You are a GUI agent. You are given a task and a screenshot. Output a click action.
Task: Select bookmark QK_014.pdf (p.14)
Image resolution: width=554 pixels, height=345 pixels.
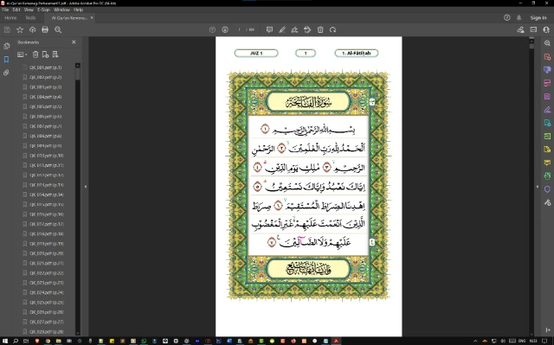click(x=47, y=195)
